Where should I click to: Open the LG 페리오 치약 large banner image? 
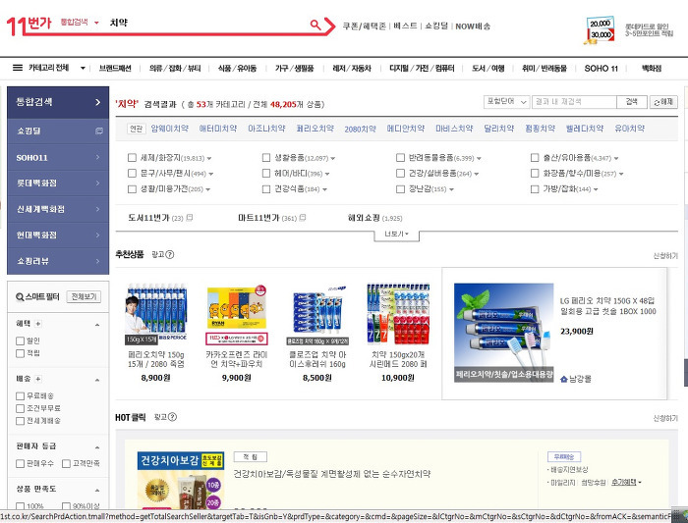tap(503, 333)
